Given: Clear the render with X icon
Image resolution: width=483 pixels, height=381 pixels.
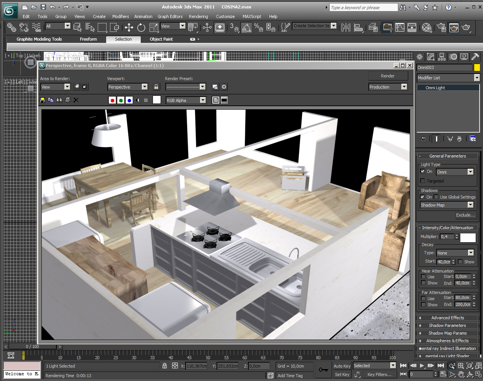Looking at the screenshot, I should pyautogui.click(x=76, y=100).
